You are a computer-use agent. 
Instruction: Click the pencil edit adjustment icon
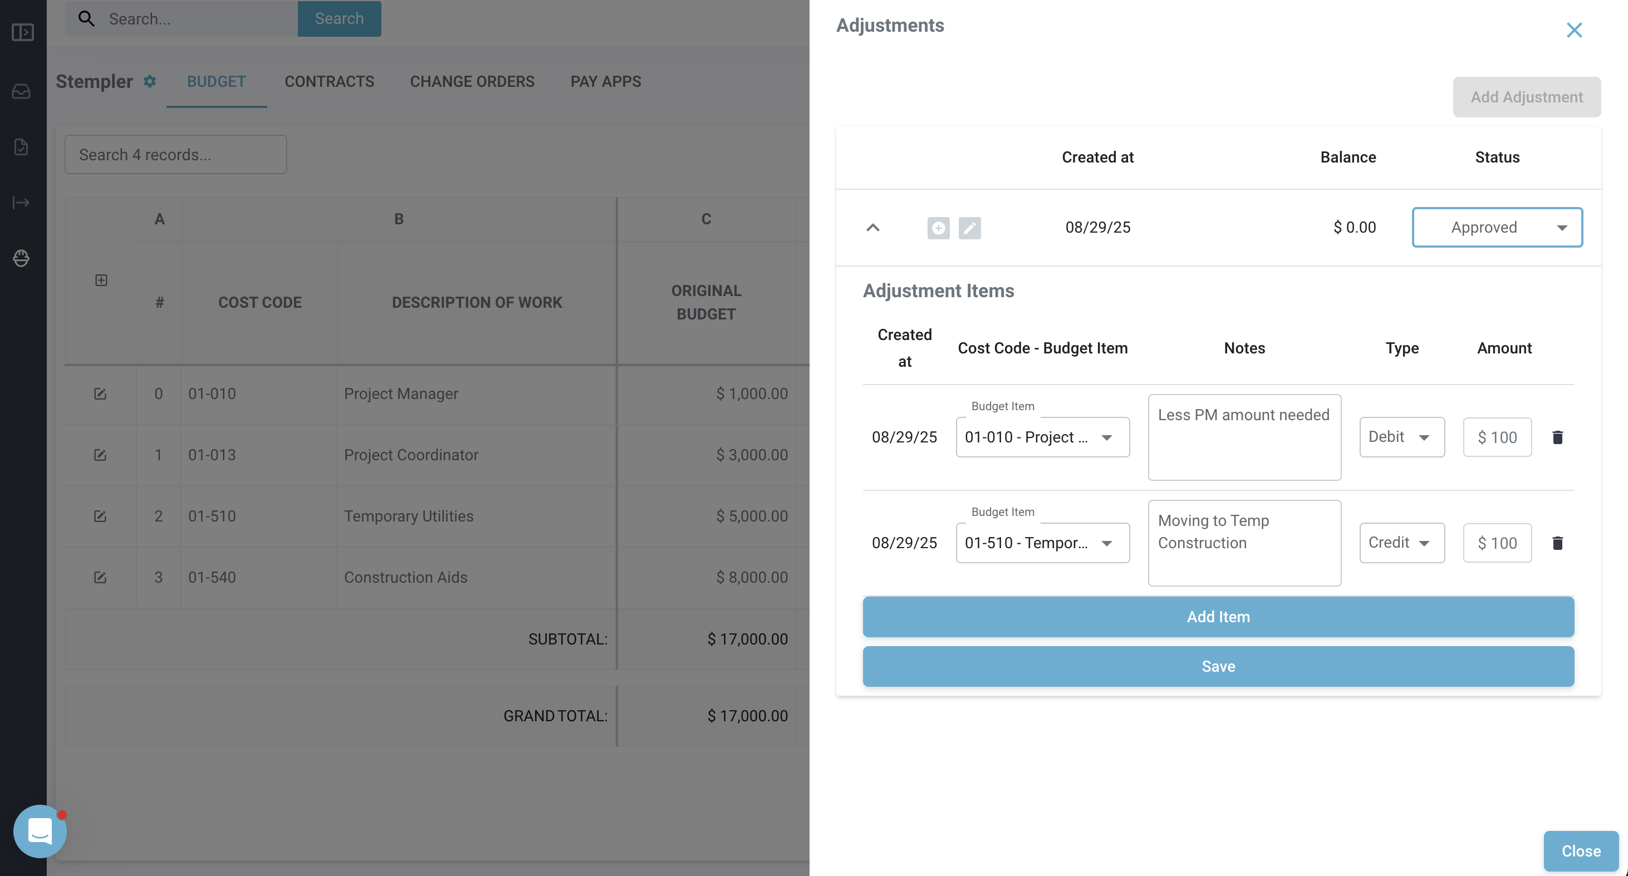pyautogui.click(x=969, y=228)
